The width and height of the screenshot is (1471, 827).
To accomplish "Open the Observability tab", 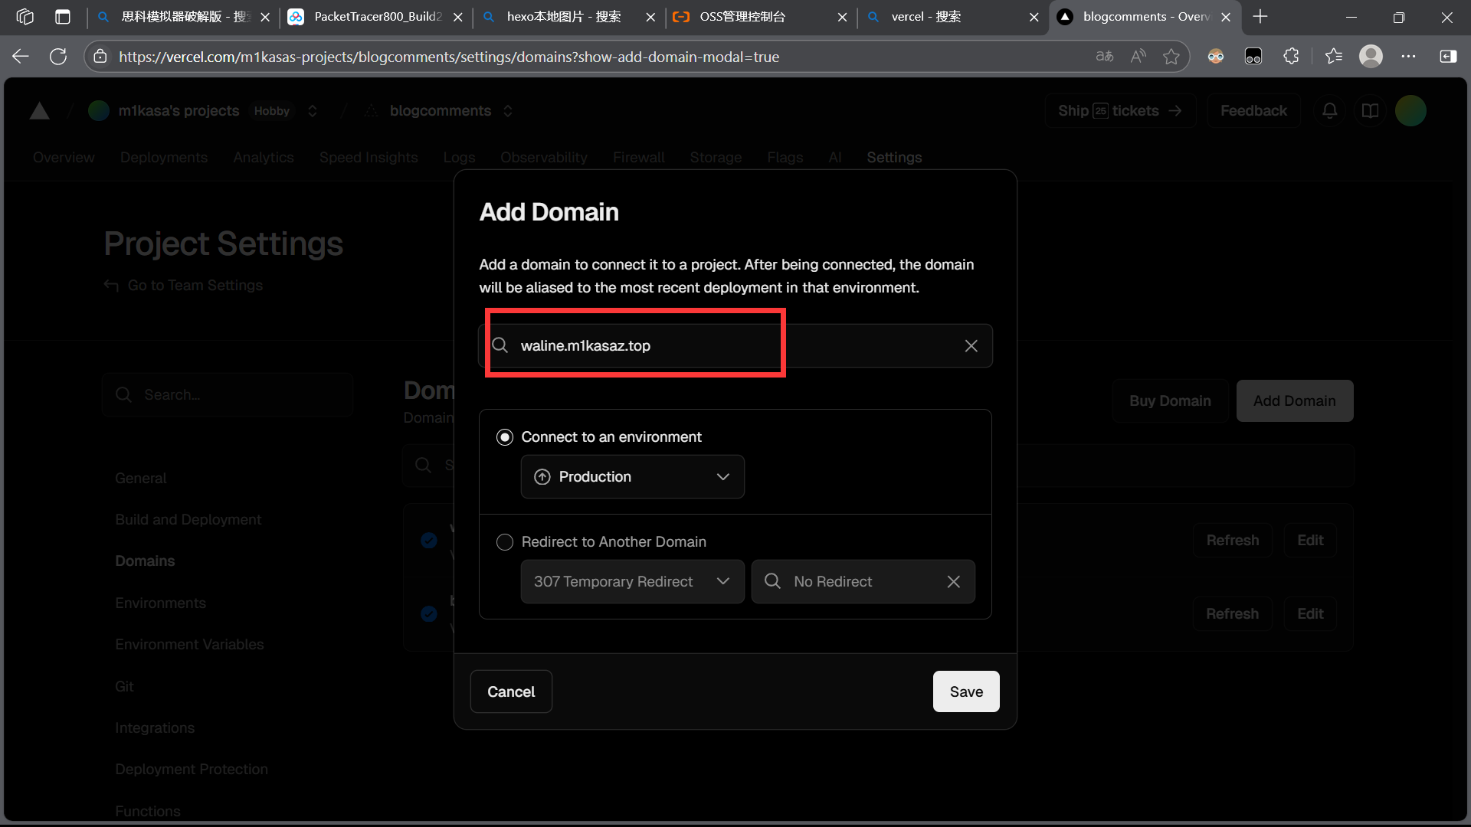I will click(x=544, y=157).
